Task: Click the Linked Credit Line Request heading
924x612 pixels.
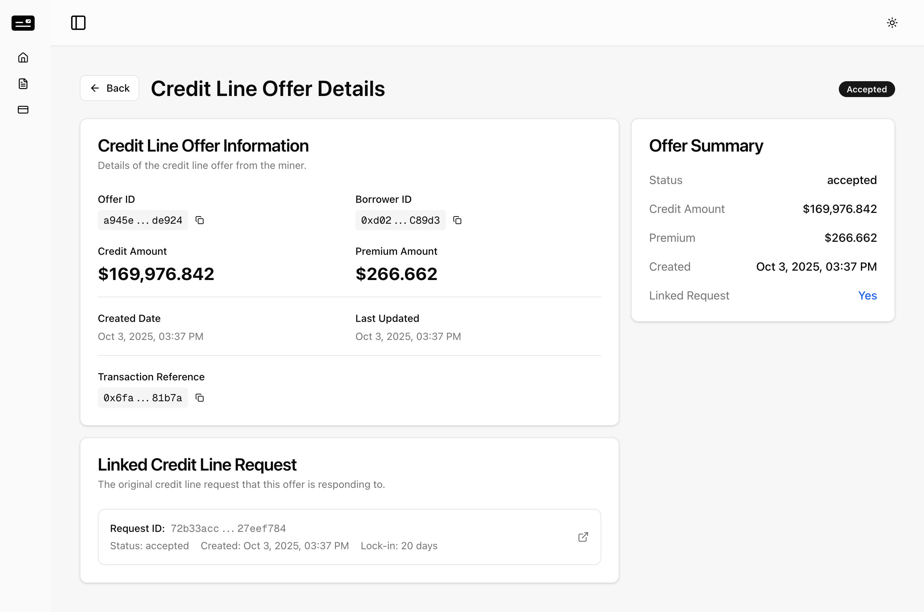Action: point(197,464)
